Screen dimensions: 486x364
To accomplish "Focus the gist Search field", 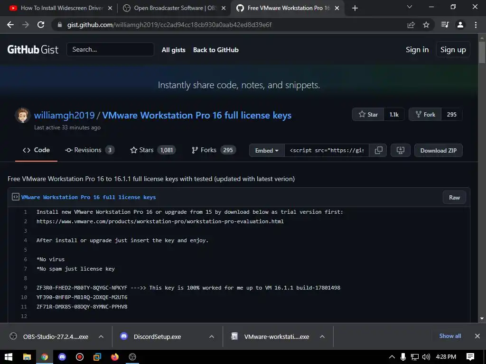I will 110,49.
